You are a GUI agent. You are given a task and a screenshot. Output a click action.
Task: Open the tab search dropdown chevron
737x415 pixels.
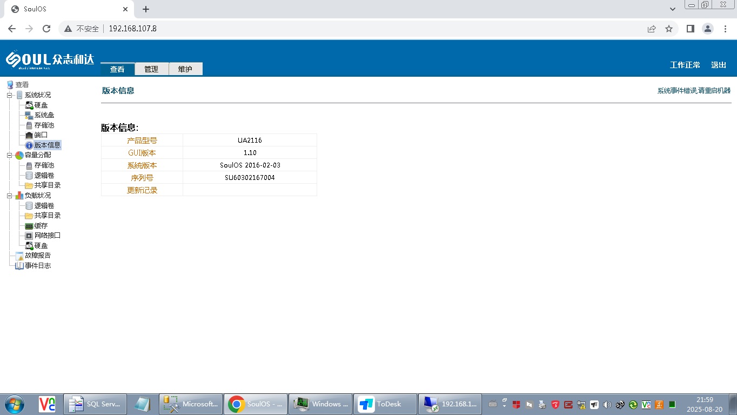[673, 9]
